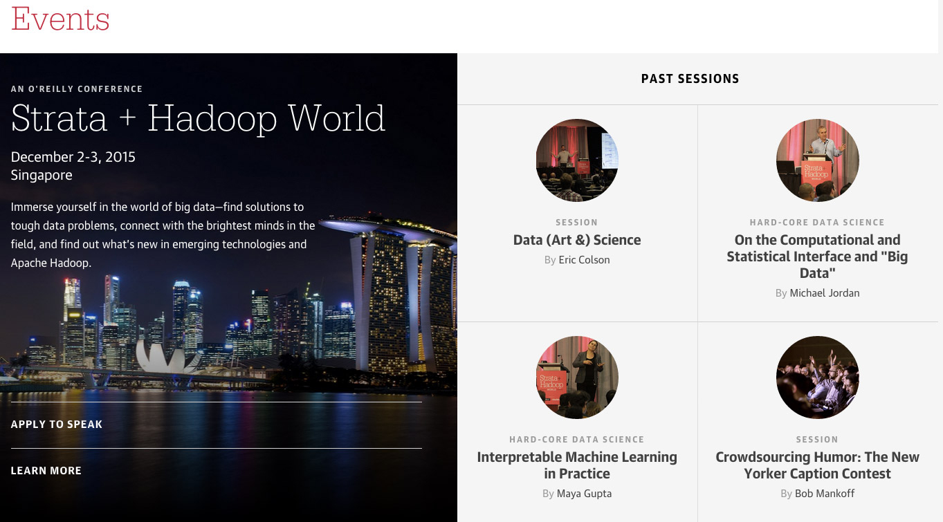Click the 'Hard-core Data Science' label above Interpretable Machine Learning
The width and height of the screenshot is (943, 522).
pyautogui.click(x=577, y=440)
